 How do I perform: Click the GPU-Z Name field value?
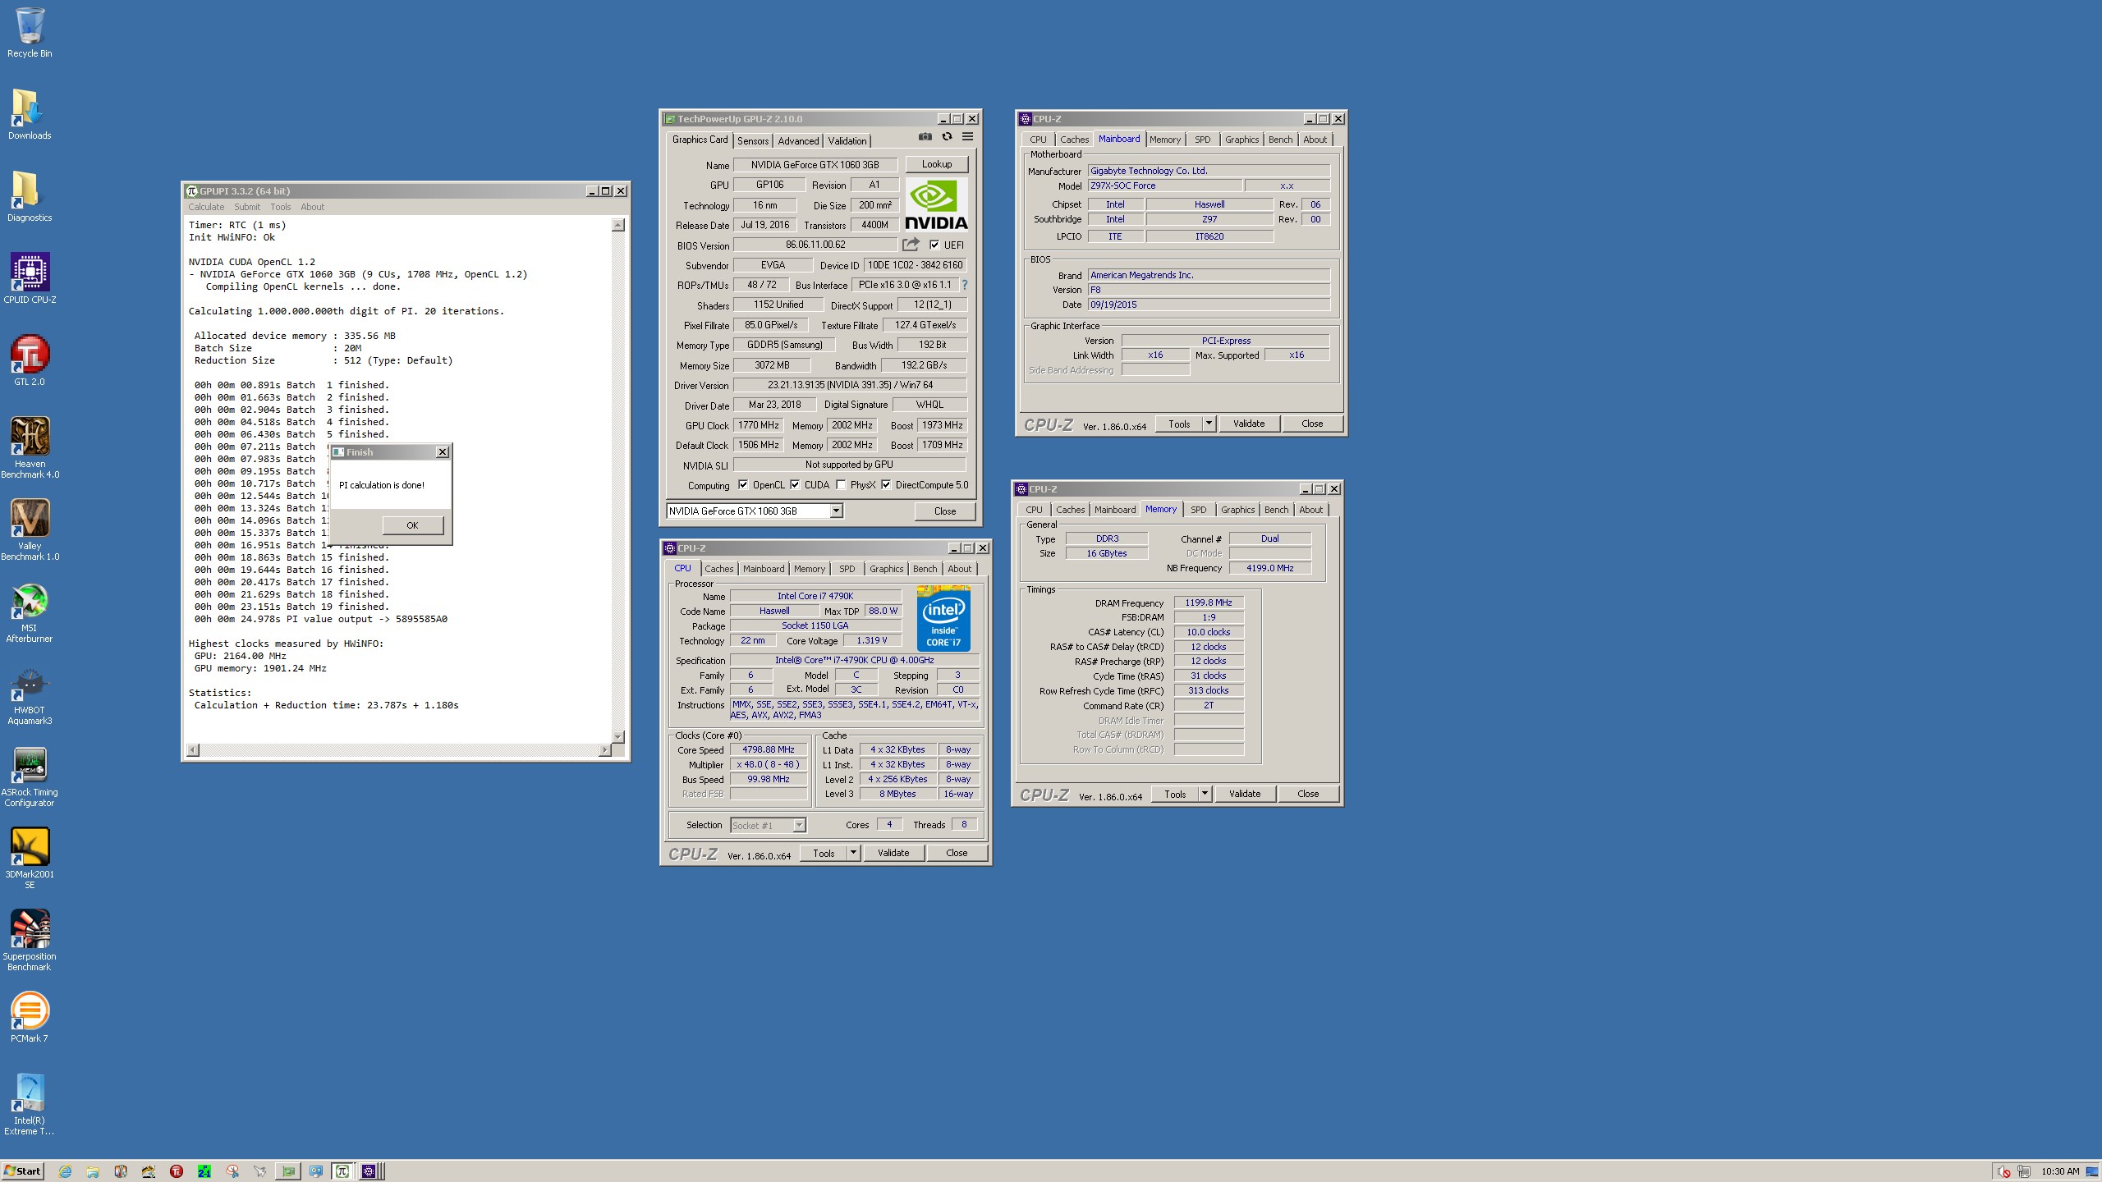point(815,165)
